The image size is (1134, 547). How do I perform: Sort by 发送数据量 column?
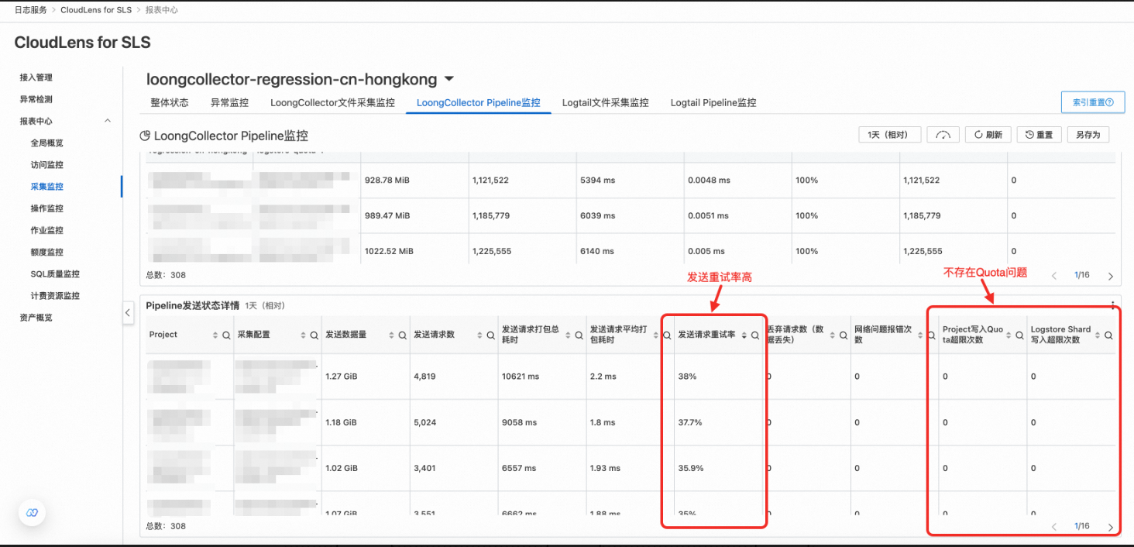click(x=390, y=335)
